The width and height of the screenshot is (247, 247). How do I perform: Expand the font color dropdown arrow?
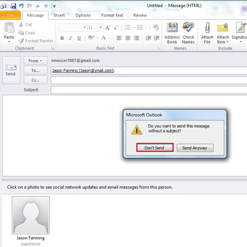coord(109,38)
